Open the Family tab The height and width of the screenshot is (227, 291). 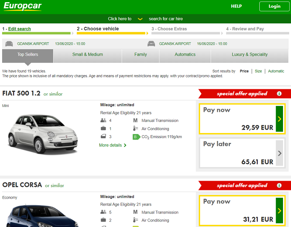pyautogui.click(x=140, y=56)
